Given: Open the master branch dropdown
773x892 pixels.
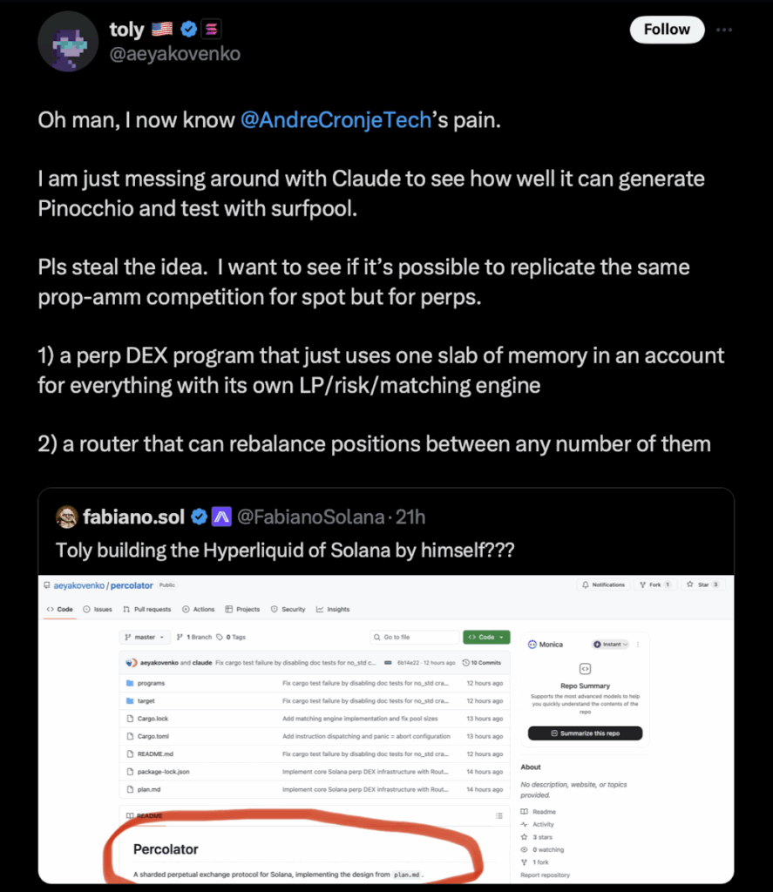Looking at the screenshot, I should pyautogui.click(x=144, y=637).
